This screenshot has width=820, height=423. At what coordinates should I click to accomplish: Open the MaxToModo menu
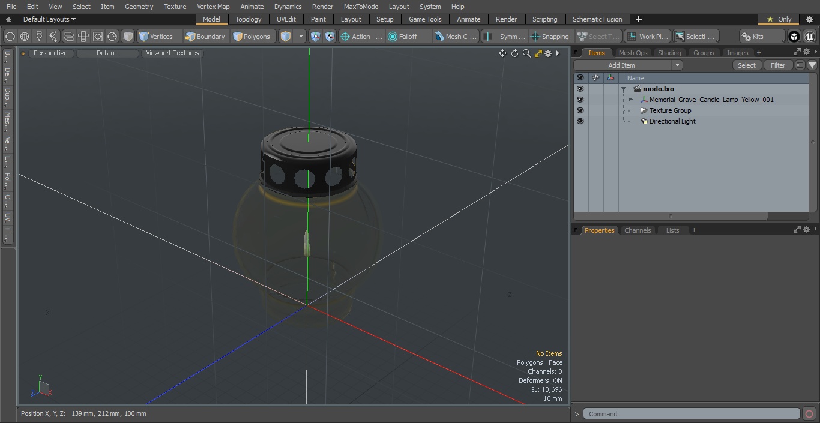(x=361, y=7)
